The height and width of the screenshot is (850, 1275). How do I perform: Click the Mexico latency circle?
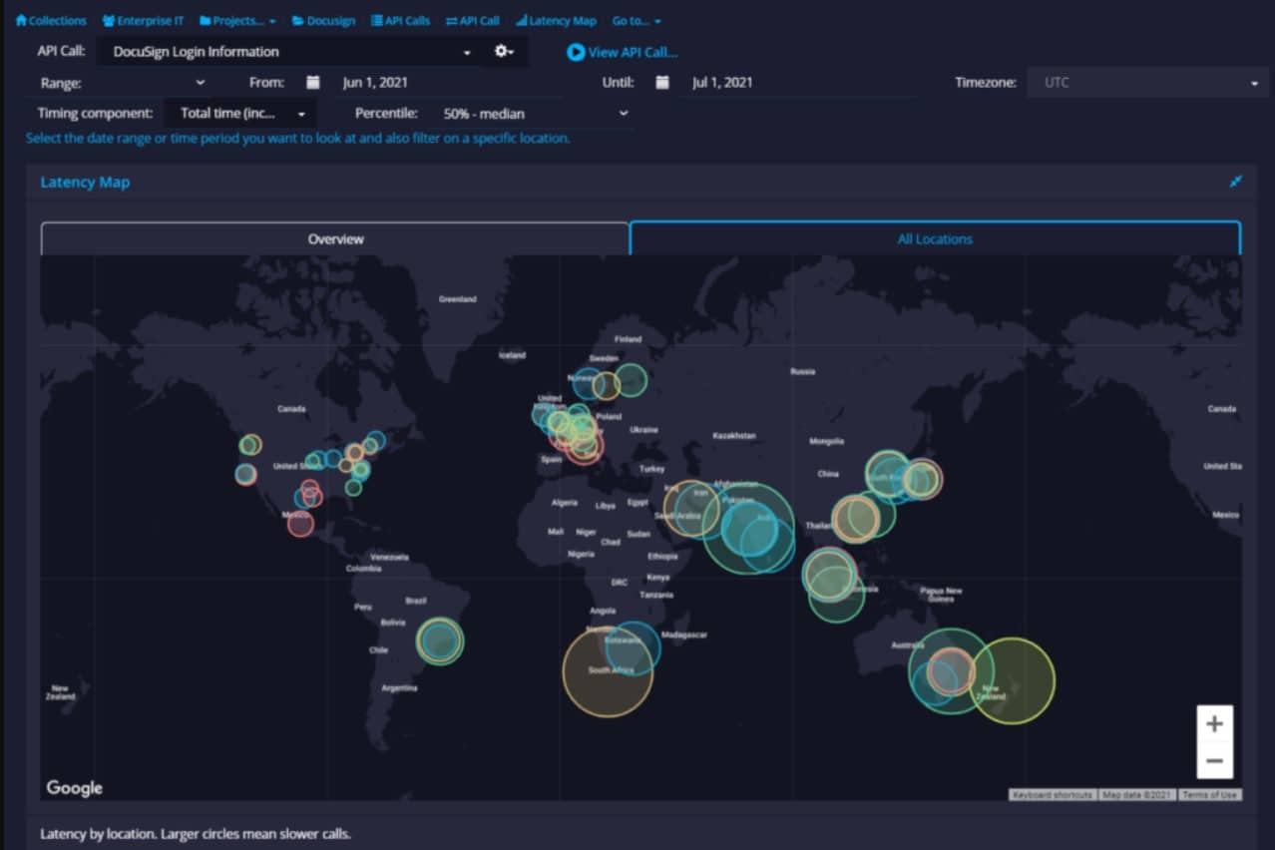pos(300,523)
